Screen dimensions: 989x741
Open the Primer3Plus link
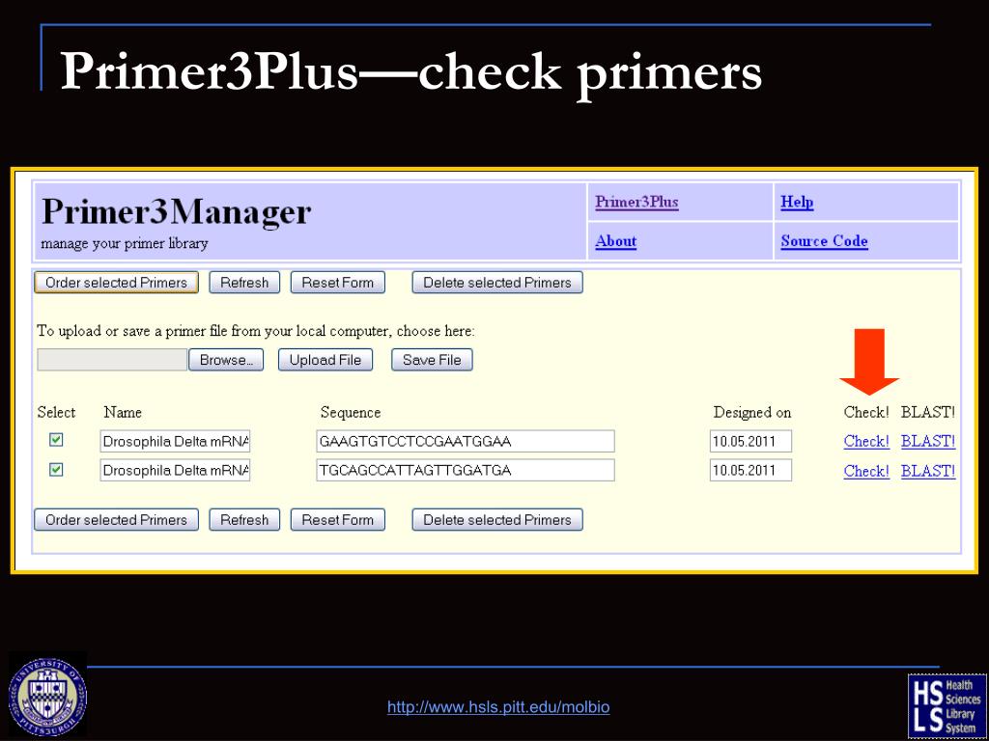coord(636,203)
